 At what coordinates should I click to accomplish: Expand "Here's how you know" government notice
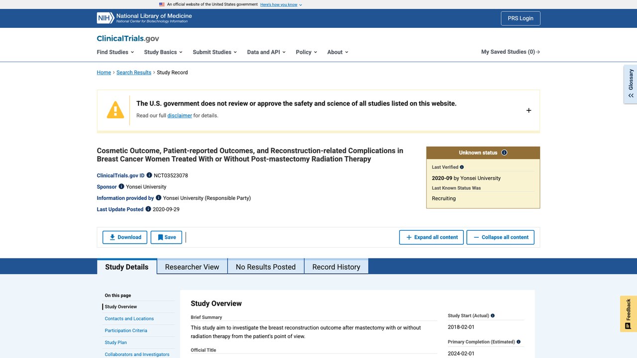[x=281, y=4]
